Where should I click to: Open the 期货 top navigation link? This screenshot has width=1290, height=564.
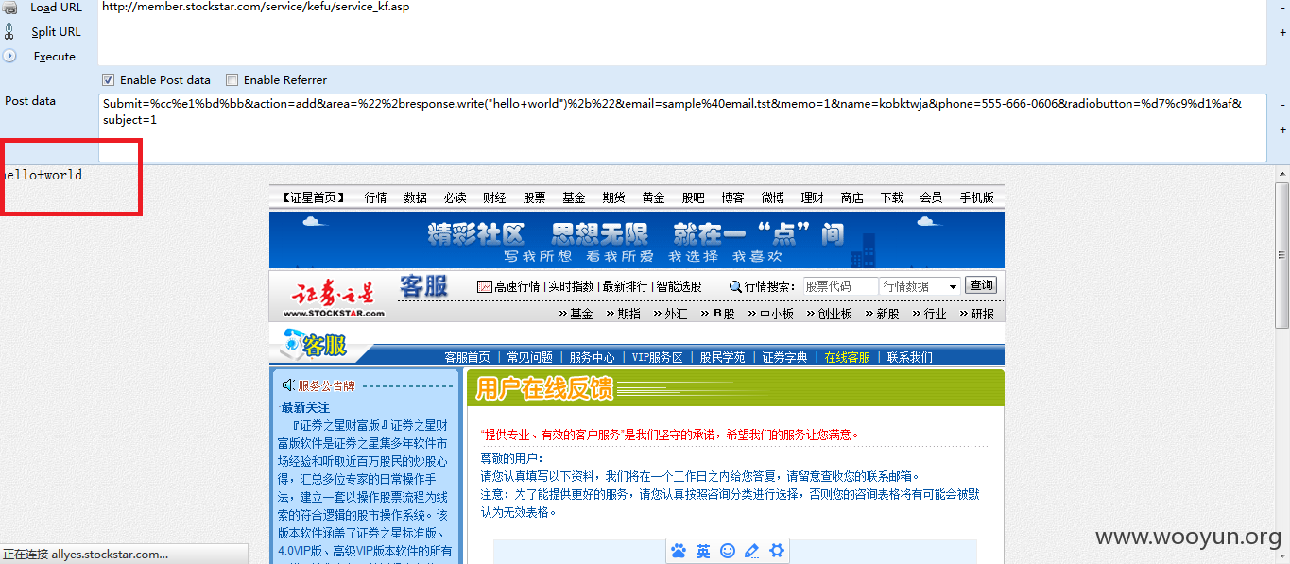(613, 197)
